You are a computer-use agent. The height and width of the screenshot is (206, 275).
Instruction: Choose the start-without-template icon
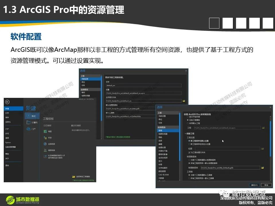click(45, 157)
